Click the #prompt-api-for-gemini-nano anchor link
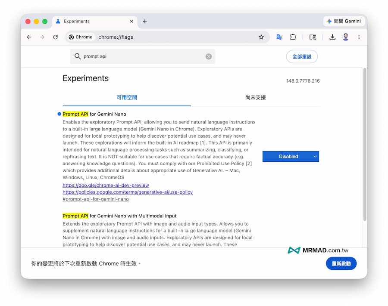Viewport: 388px width, 306px height. 96,199
